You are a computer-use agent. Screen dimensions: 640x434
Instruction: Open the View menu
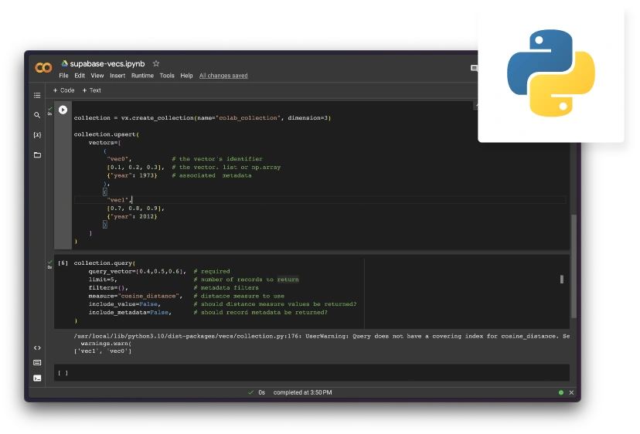pos(97,76)
